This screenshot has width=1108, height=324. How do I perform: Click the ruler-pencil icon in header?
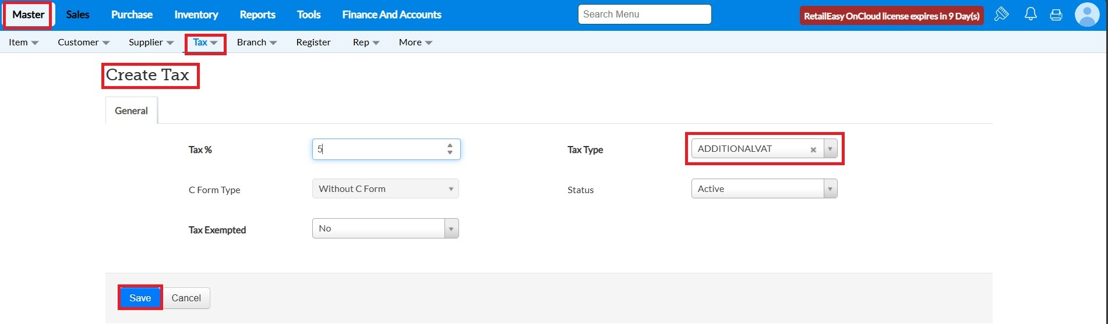click(1001, 14)
